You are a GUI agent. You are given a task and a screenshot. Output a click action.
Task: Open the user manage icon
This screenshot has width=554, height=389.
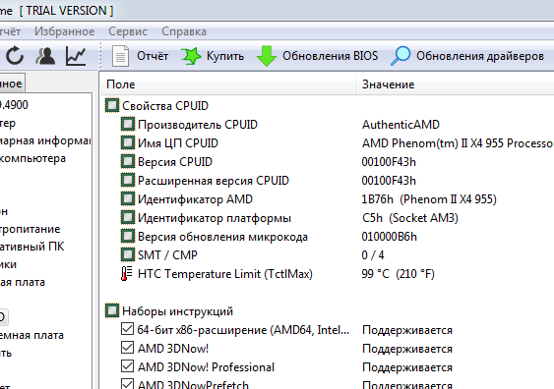click(x=45, y=56)
